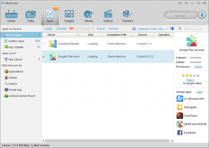This screenshot has width=209, height=148.
Task: Unfold the Permission details
Action: point(198,67)
